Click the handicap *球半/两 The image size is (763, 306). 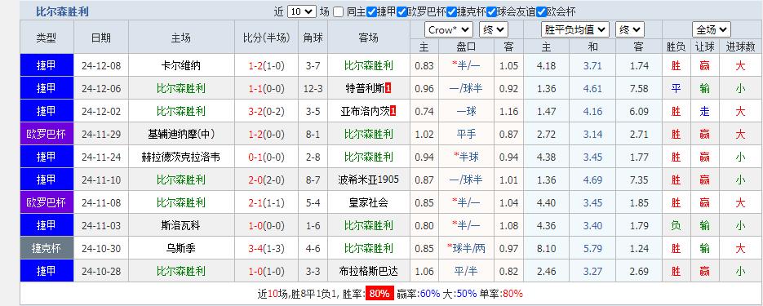tap(466, 249)
